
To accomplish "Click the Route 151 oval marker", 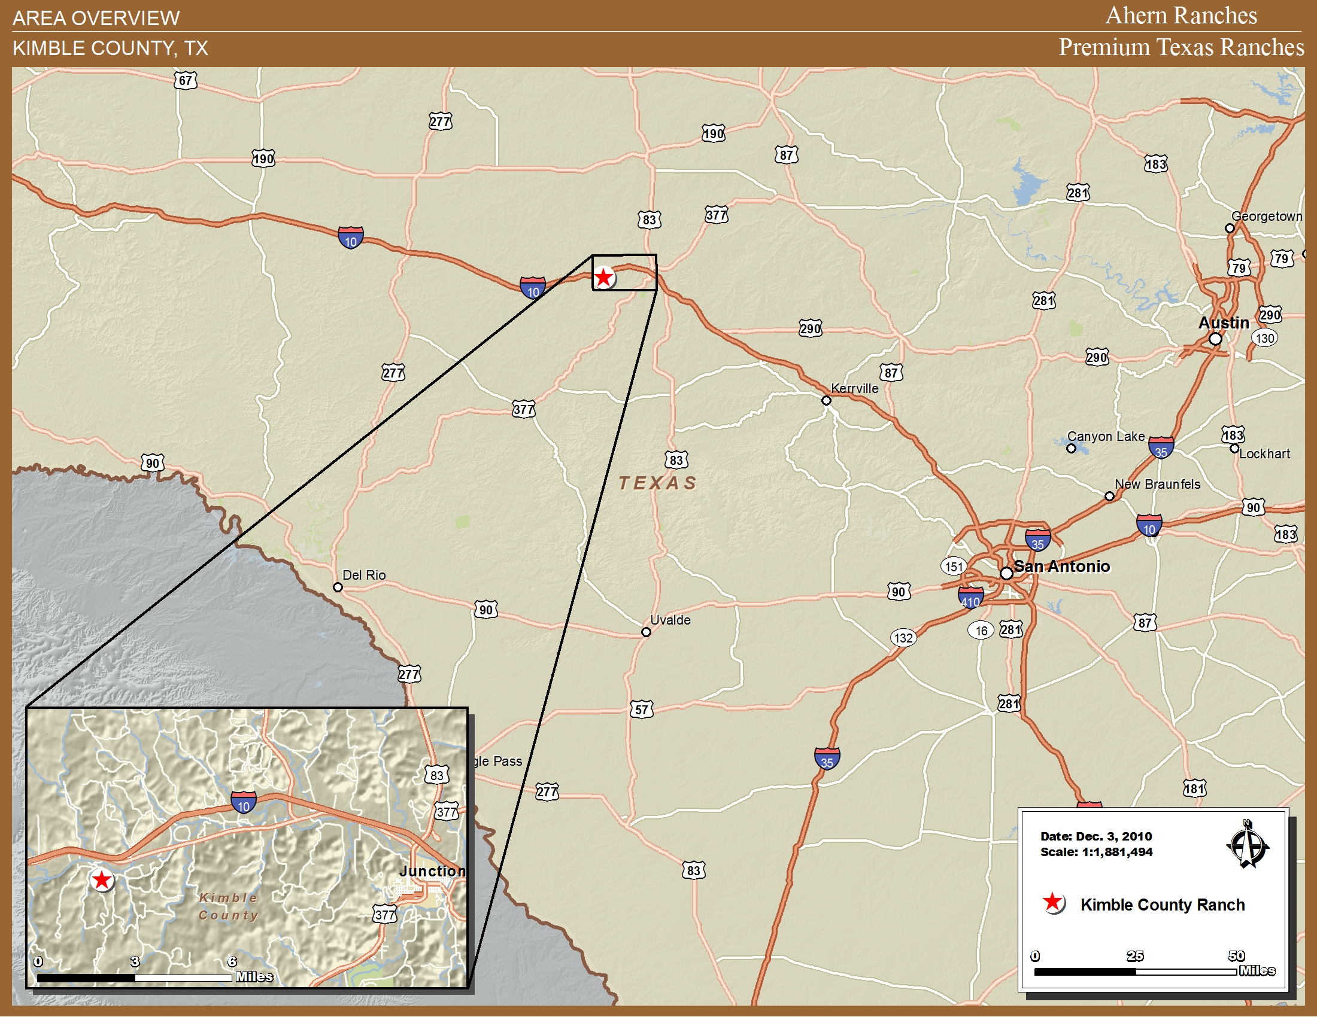I will 954,567.
